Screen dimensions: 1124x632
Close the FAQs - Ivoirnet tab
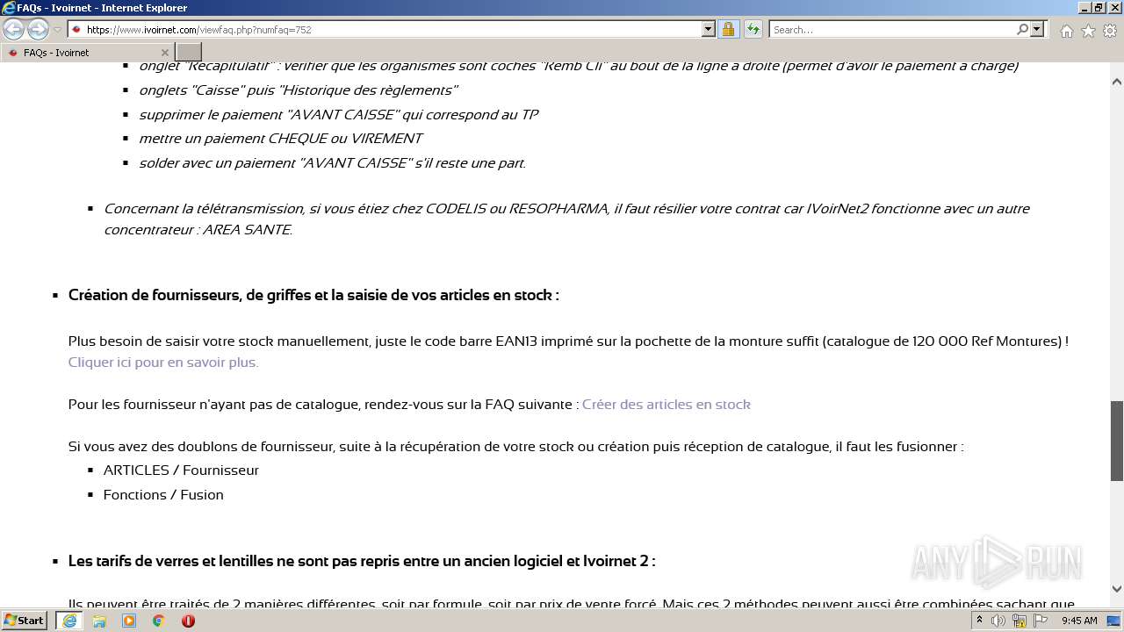[163, 53]
